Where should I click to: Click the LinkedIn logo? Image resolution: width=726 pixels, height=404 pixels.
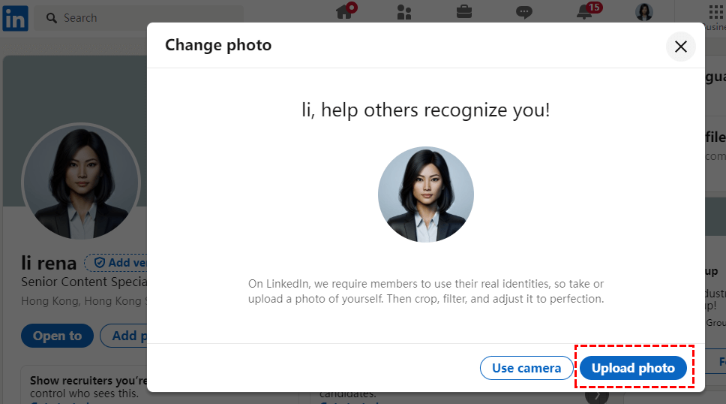click(x=15, y=17)
